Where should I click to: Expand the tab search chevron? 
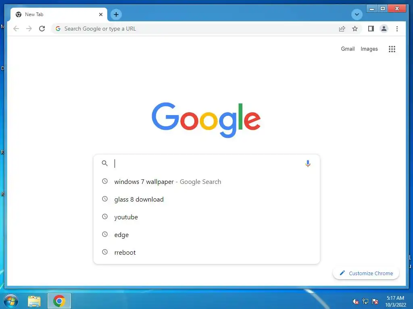pyautogui.click(x=357, y=14)
